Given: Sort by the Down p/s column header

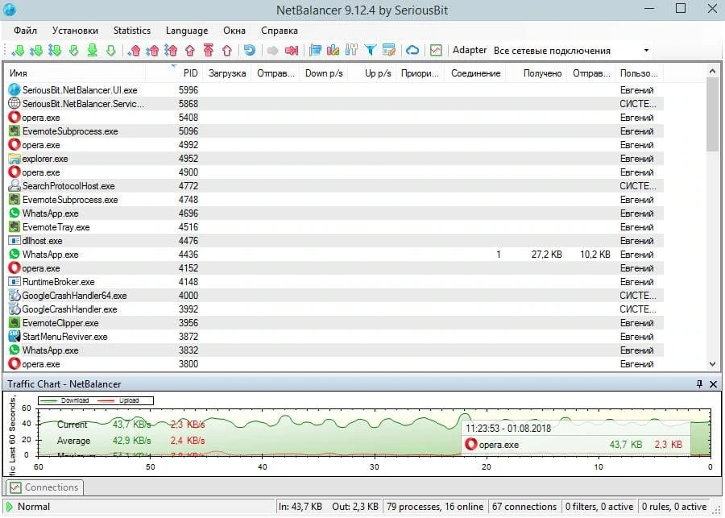Looking at the screenshot, I should click(324, 73).
